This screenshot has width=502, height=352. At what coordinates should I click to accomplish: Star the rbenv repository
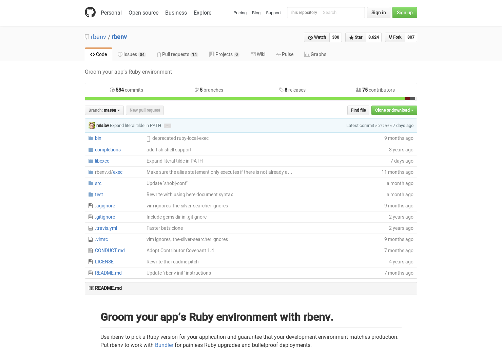click(355, 37)
